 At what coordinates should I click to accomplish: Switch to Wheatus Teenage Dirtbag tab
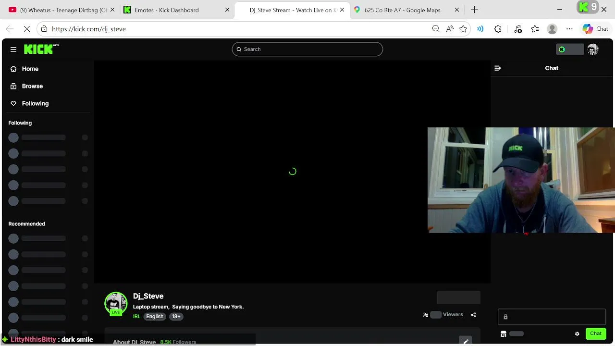[x=62, y=10]
